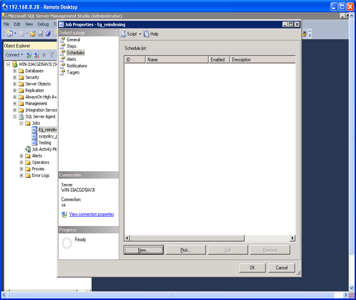Open the Edit menu
Screen dimensions: 356x300
(17, 24)
